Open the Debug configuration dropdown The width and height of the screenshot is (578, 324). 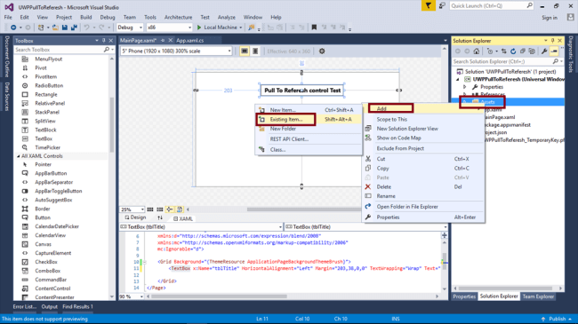click(x=130, y=28)
